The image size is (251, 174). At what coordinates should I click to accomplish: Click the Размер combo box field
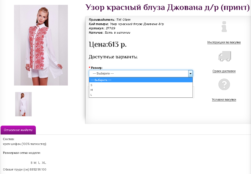coord(141,74)
